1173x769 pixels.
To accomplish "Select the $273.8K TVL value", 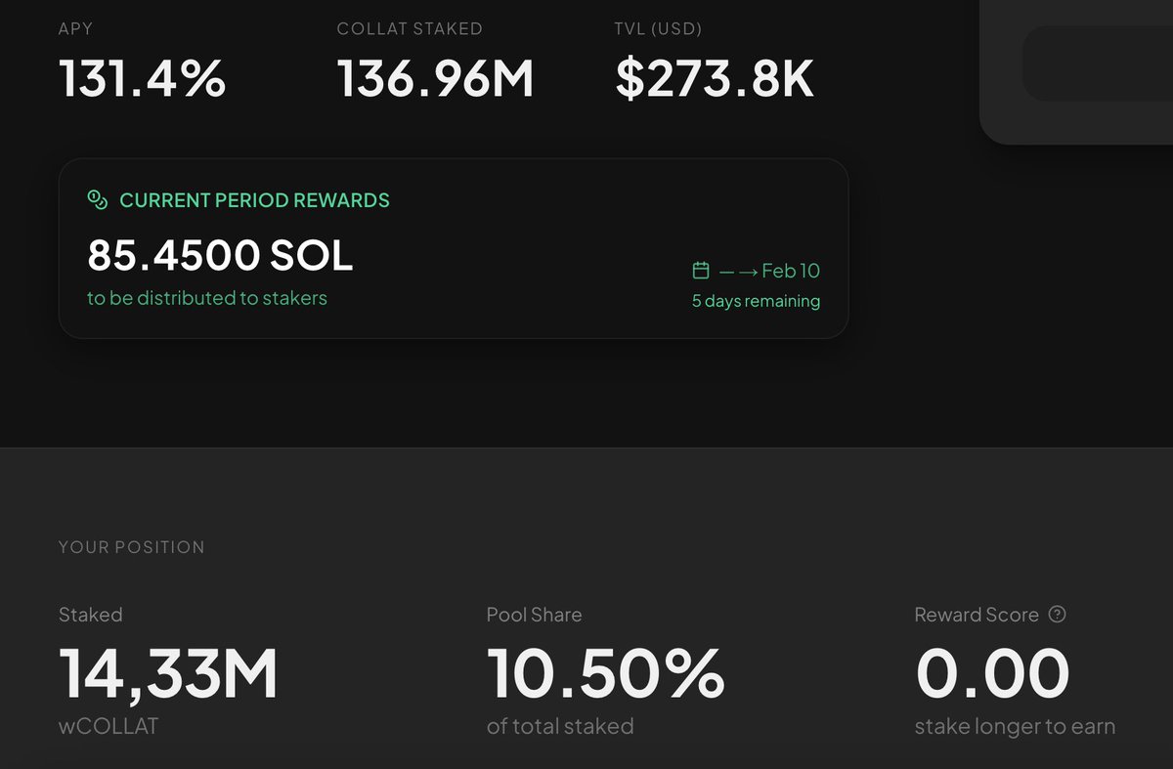I will click(x=715, y=79).
